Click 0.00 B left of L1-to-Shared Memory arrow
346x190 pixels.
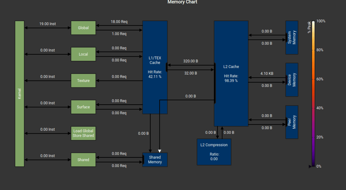[x=144, y=133]
